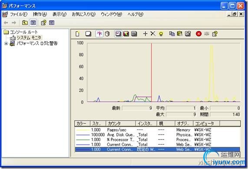Select システム モニタ in console tree
The width and height of the screenshot is (248, 169).
[x=29, y=38]
